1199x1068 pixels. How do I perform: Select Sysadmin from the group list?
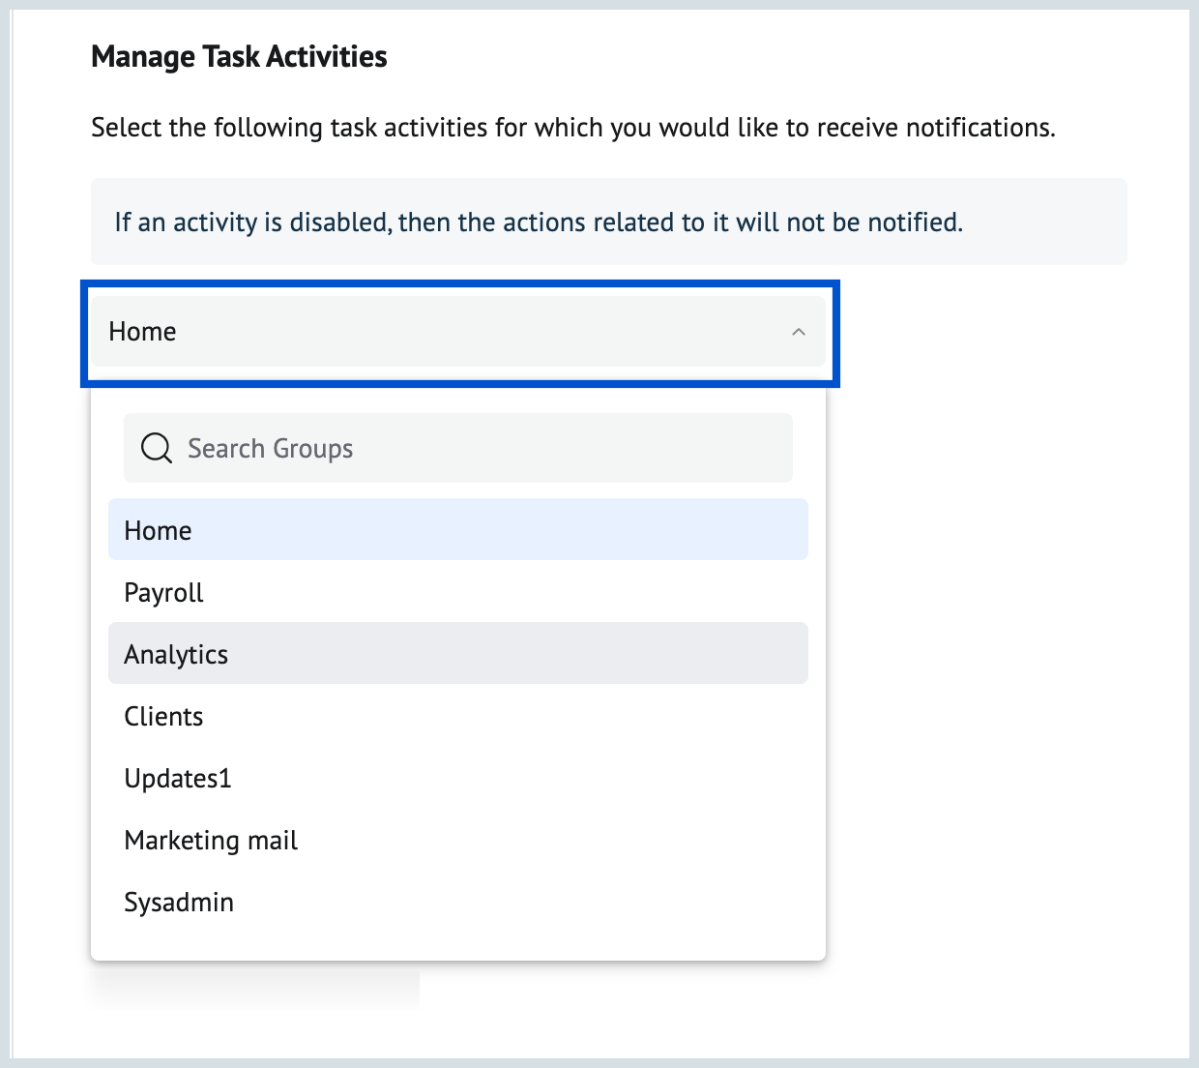click(x=179, y=902)
